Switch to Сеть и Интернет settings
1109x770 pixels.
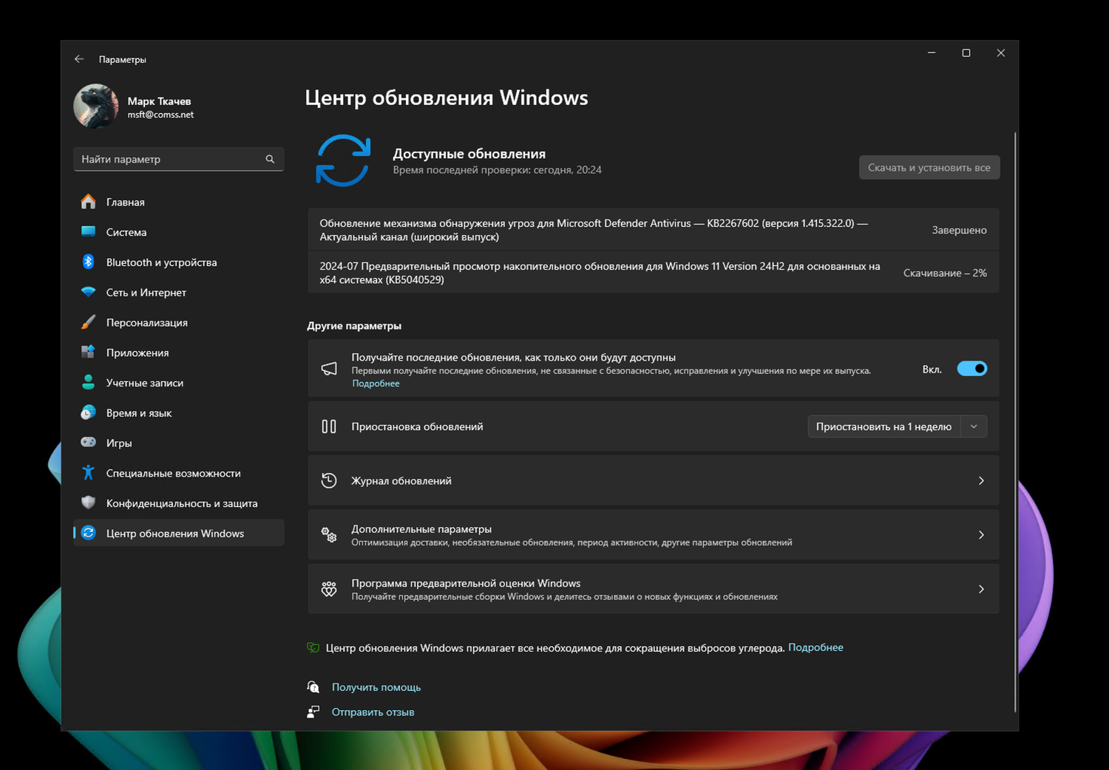pos(179,293)
